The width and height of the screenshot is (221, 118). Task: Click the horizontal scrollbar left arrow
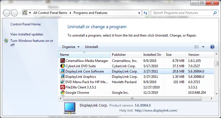coord(60,99)
